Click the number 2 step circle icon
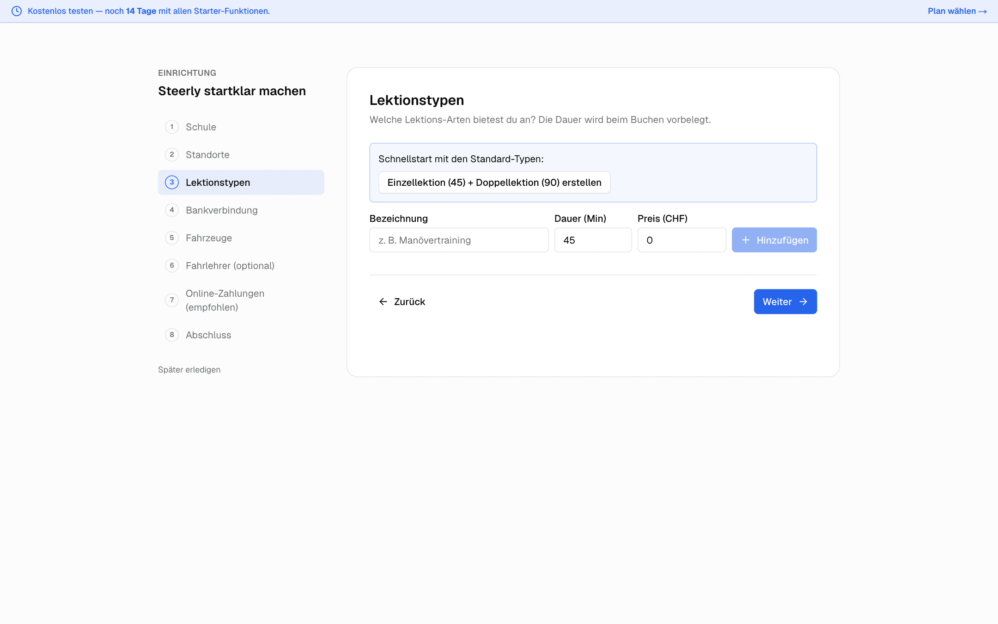The height and width of the screenshot is (624, 998). tap(172, 154)
